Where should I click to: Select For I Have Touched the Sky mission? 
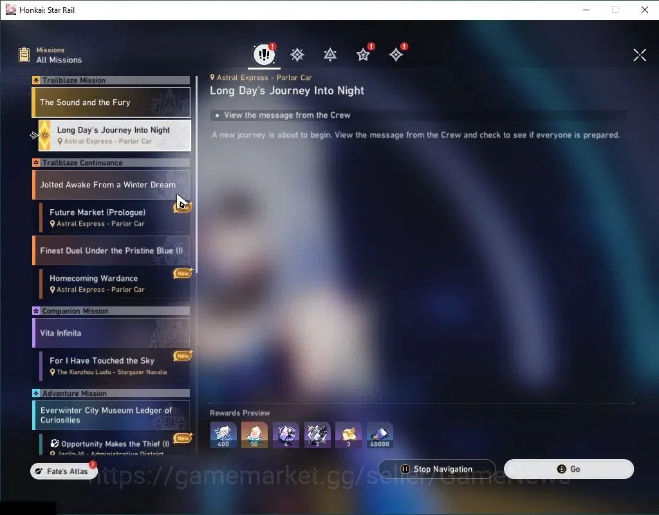click(115, 366)
